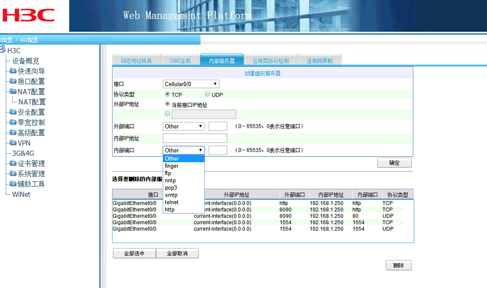Click folder icon next to 辅助工具
Image resolution: width=487 pixels, height=288 pixels.
point(13,184)
